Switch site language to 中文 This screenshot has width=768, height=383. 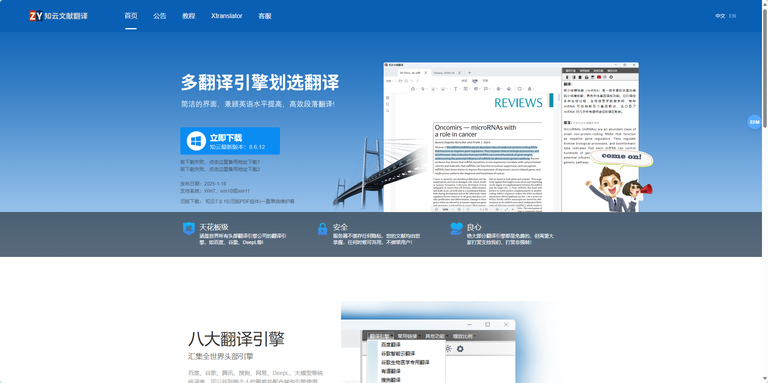tap(720, 16)
